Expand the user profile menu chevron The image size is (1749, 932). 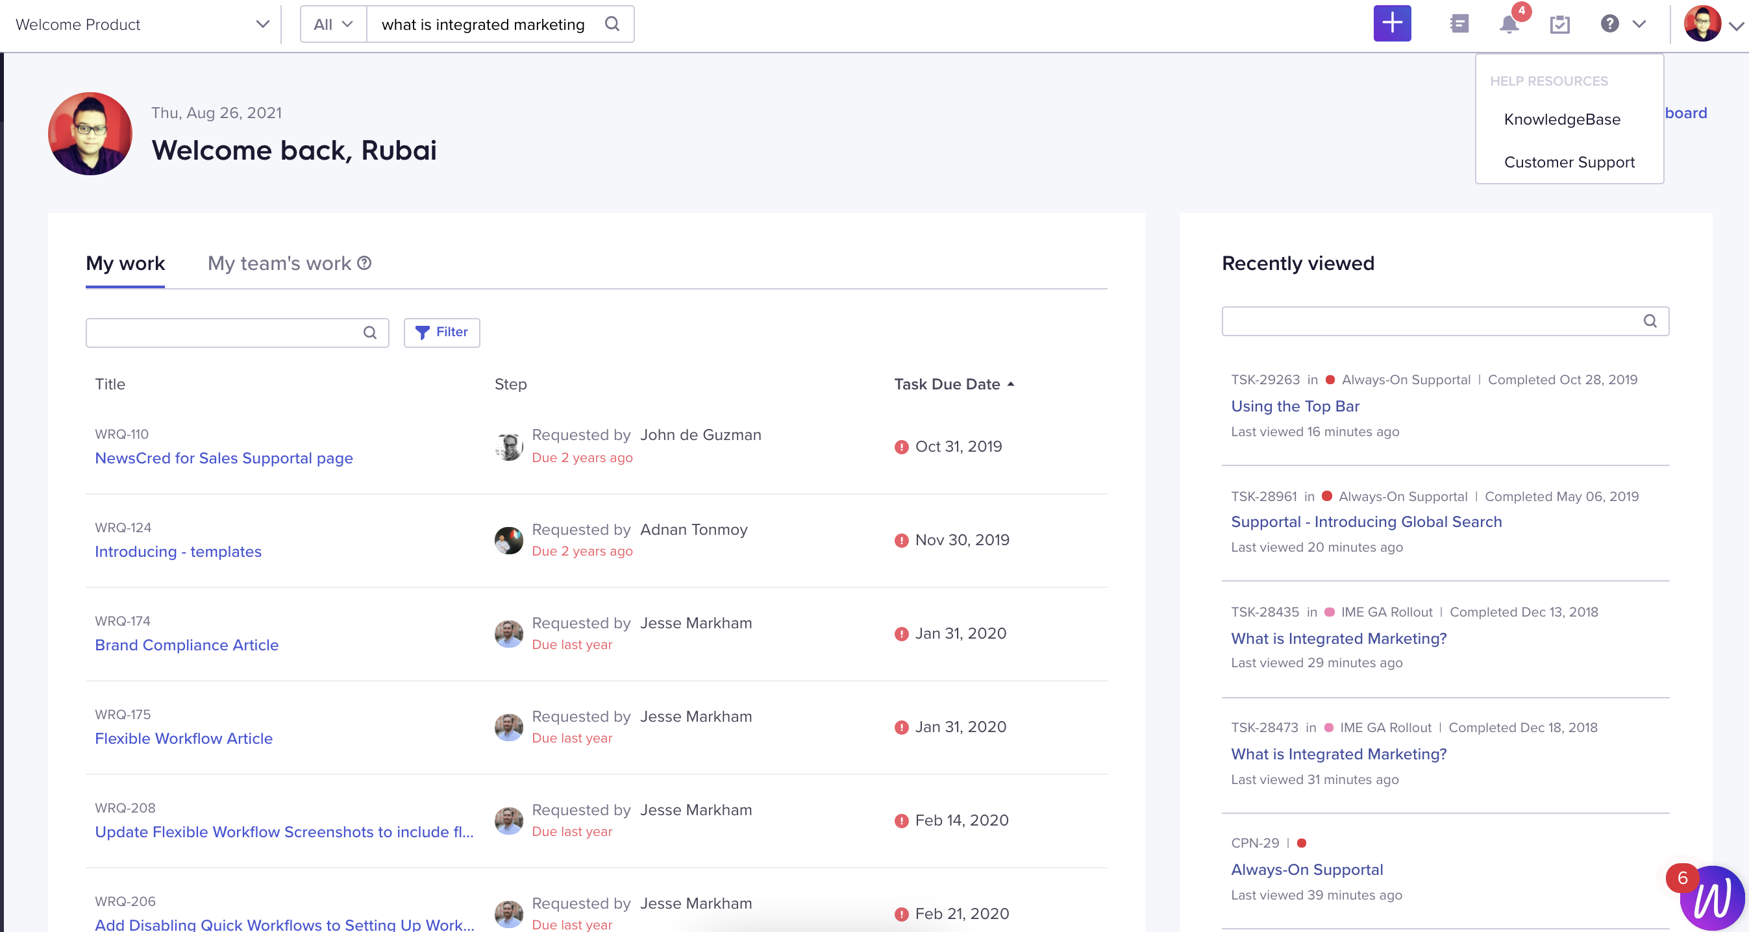[x=1736, y=26]
